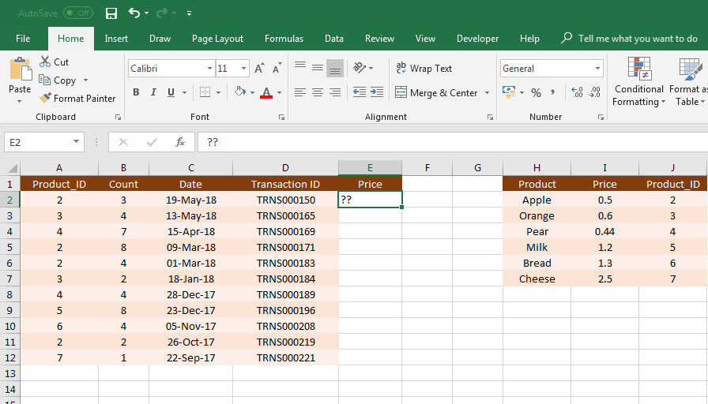Open the Number format dialog launcher

[601, 118]
